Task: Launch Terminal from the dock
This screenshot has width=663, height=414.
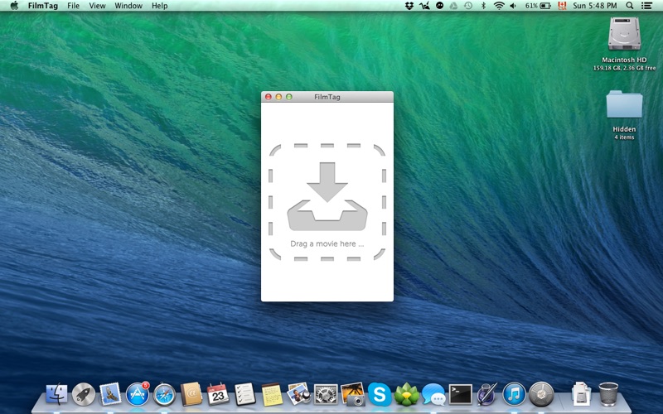Action: pyautogui.click(x=461, y=394)
